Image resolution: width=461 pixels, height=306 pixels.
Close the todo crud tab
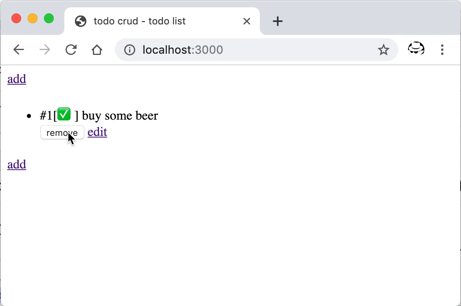coord(247,21)
